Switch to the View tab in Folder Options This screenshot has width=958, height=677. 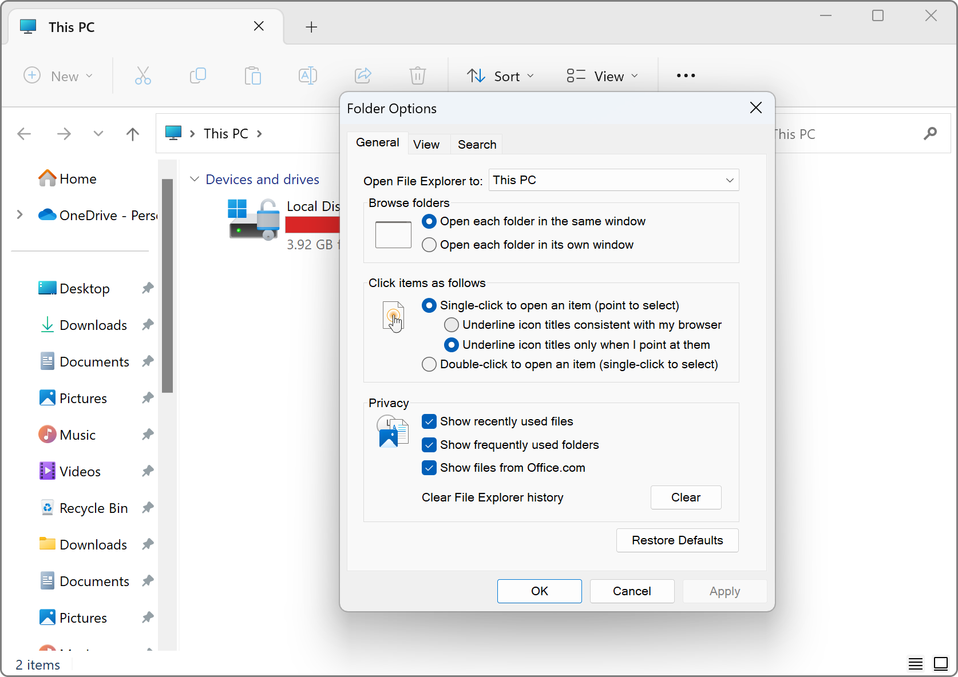426,145
